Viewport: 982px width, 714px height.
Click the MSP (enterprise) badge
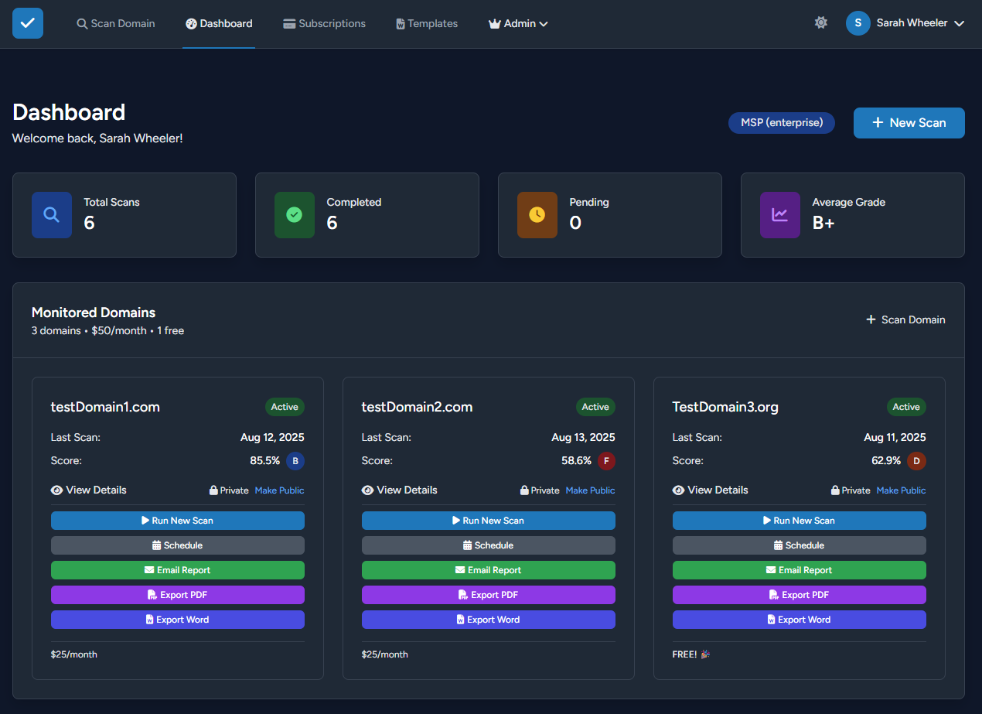(x=781, y=122)
